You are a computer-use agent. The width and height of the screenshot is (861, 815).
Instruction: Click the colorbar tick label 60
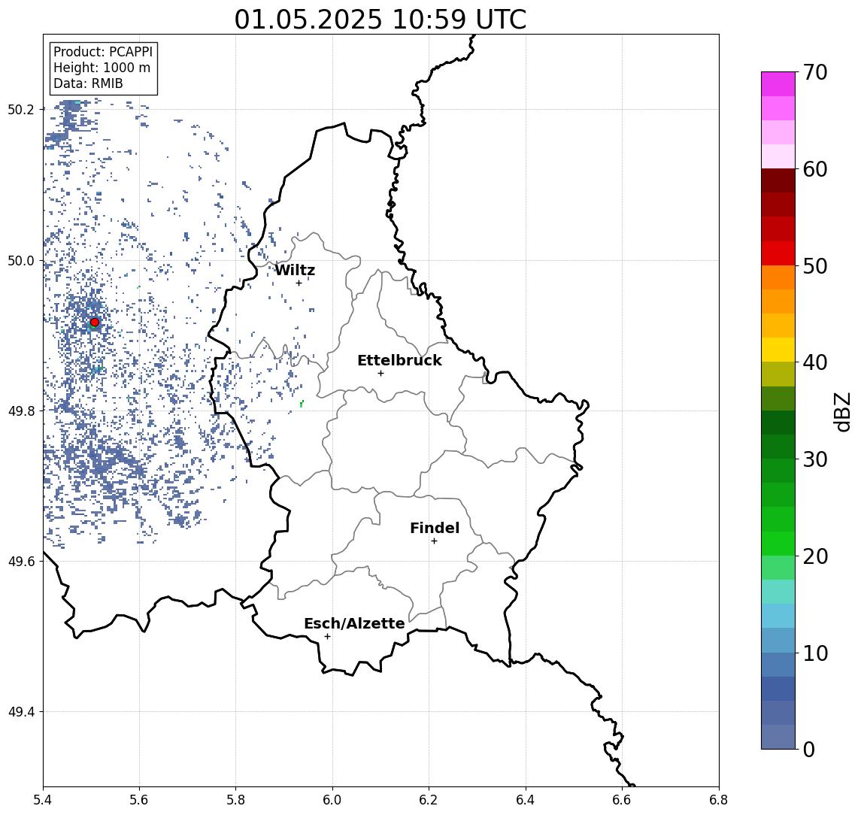pyautogui.click(x=815, y=169)
